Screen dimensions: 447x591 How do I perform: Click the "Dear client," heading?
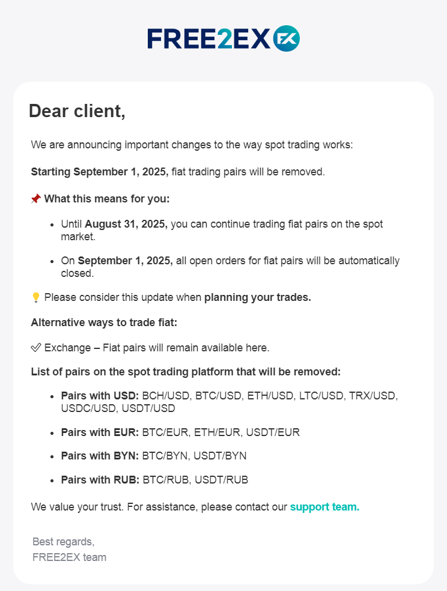pyautogui.click(x=77, y=111)
